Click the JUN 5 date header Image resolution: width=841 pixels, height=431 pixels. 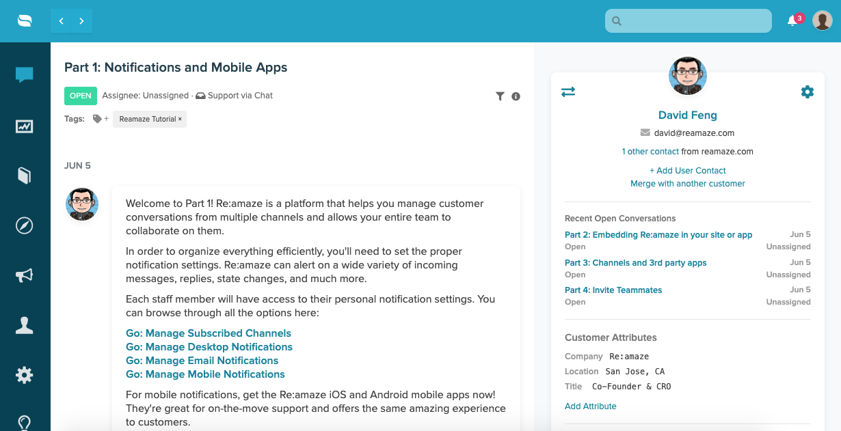77,166
